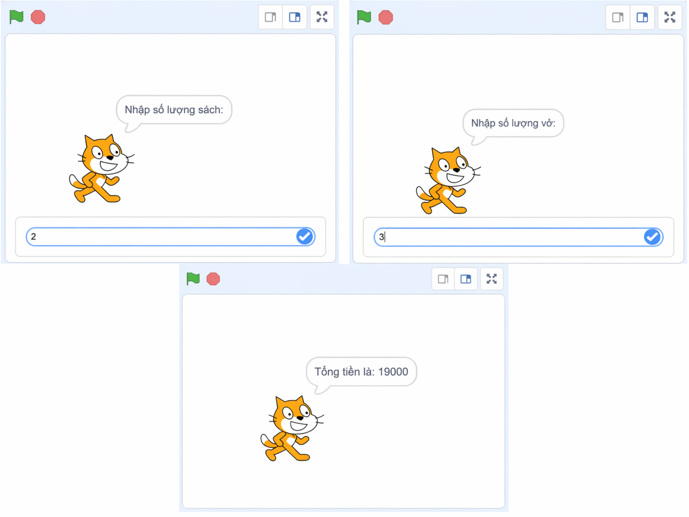Click the 'Tổng tiền là: 19000' speech bubble
Image resolution: width=689 pixels, height=517 pixels.
point(362,372)
